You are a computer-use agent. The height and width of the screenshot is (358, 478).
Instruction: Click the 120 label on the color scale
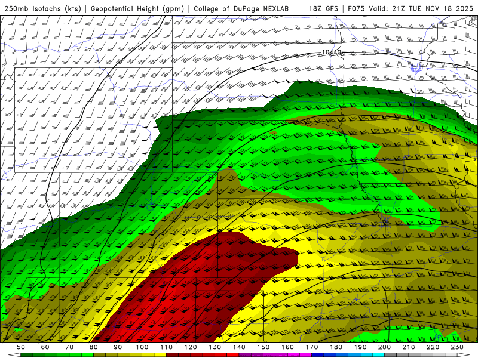coord(191,347)
